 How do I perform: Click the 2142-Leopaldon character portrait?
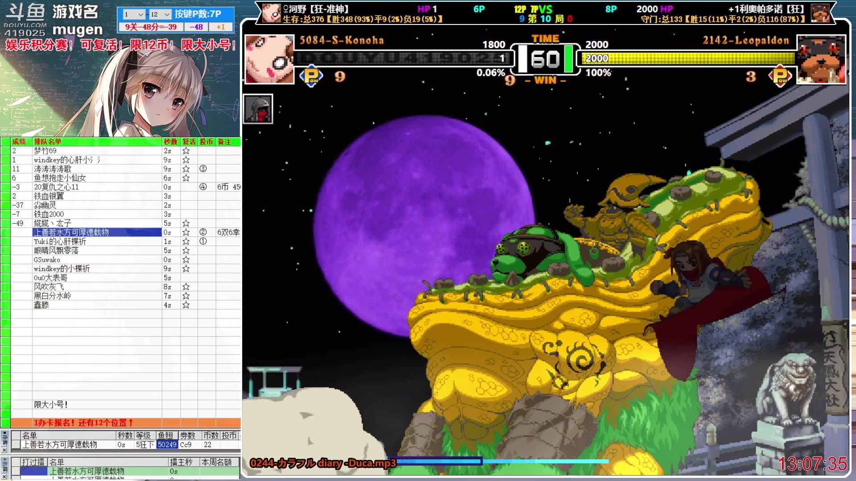pos(821,59)
